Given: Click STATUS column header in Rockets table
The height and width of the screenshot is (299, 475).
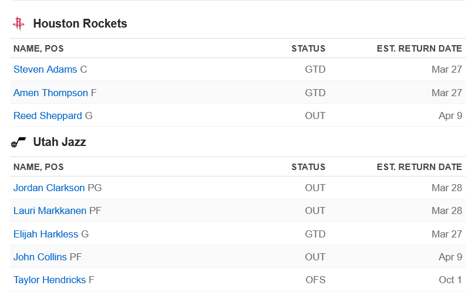Looking at the screenshot, I should (x=308, y=49).
